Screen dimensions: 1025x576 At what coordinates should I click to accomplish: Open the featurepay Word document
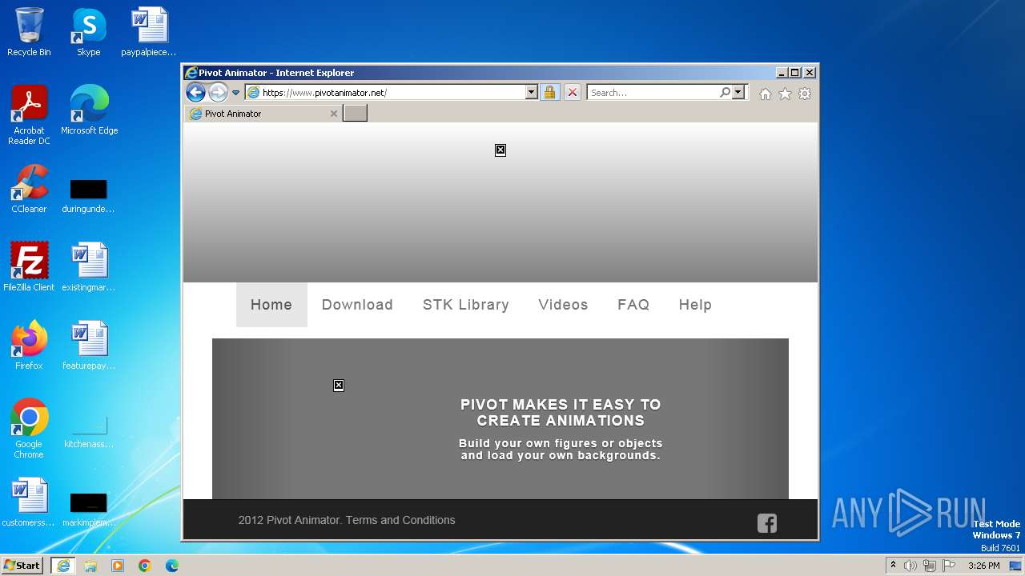pyautogui.click(x=89, y=346)
